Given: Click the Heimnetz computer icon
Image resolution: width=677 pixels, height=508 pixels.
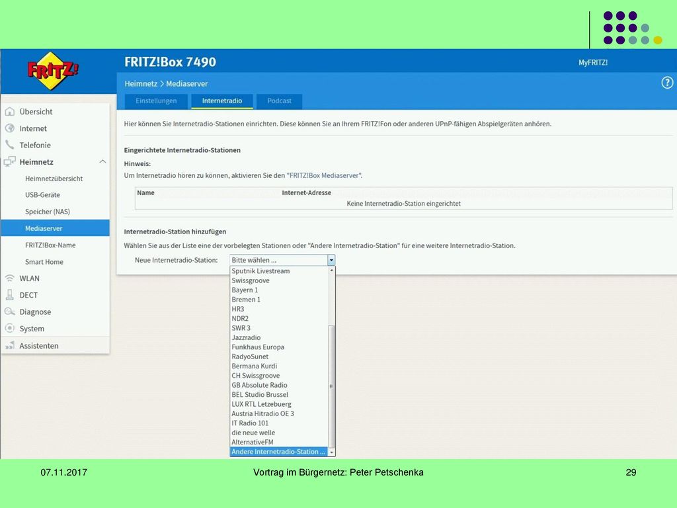Looking at the screenshot, I should (x=9, y=161).
